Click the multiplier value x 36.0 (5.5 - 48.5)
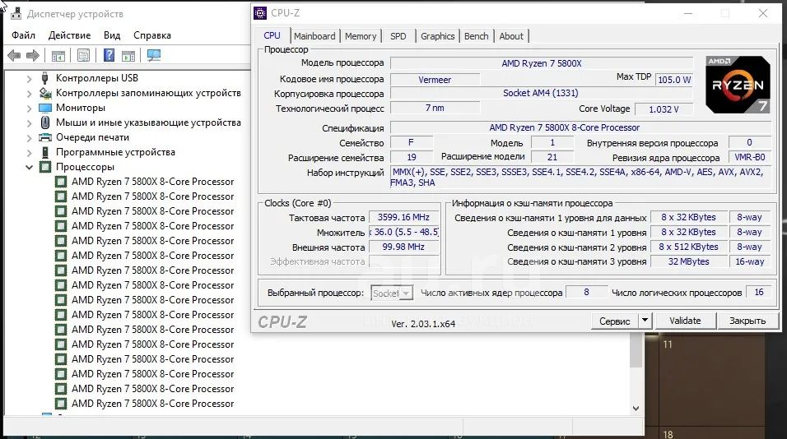Screen dimensions: 787x439 tap(404, 232)
